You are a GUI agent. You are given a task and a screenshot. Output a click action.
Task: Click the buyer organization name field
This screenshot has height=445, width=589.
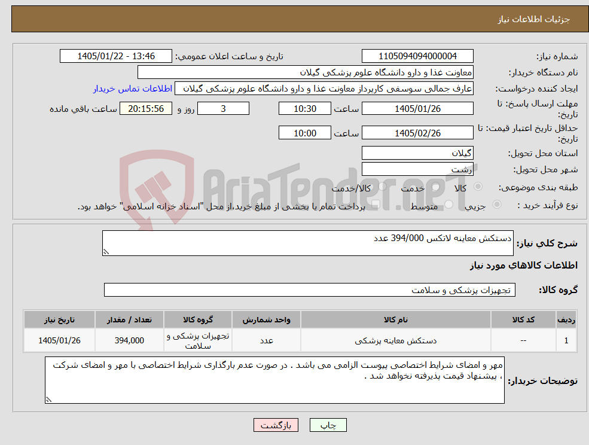(x=306, y=72)
